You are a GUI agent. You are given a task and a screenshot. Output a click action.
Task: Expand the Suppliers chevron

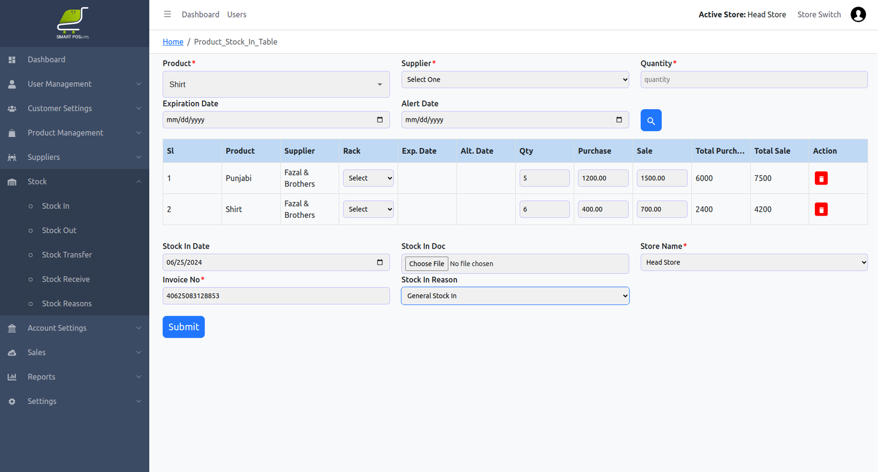(x=139, y=157)
